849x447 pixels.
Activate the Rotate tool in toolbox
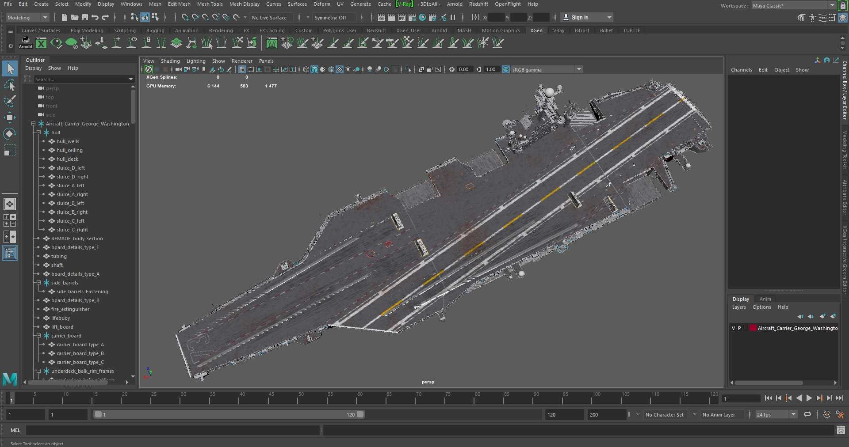pyautogui.click(x=10, y=133)
